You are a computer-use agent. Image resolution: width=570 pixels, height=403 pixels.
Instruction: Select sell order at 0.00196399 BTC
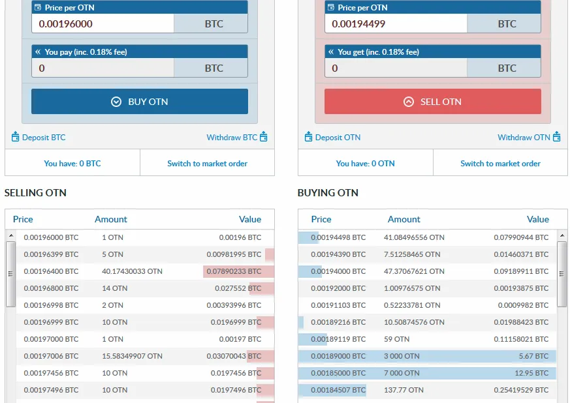[145, 254]
